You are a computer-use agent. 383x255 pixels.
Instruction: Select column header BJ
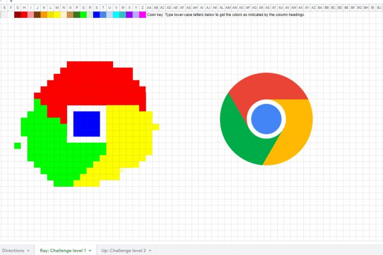click(379, 8)
